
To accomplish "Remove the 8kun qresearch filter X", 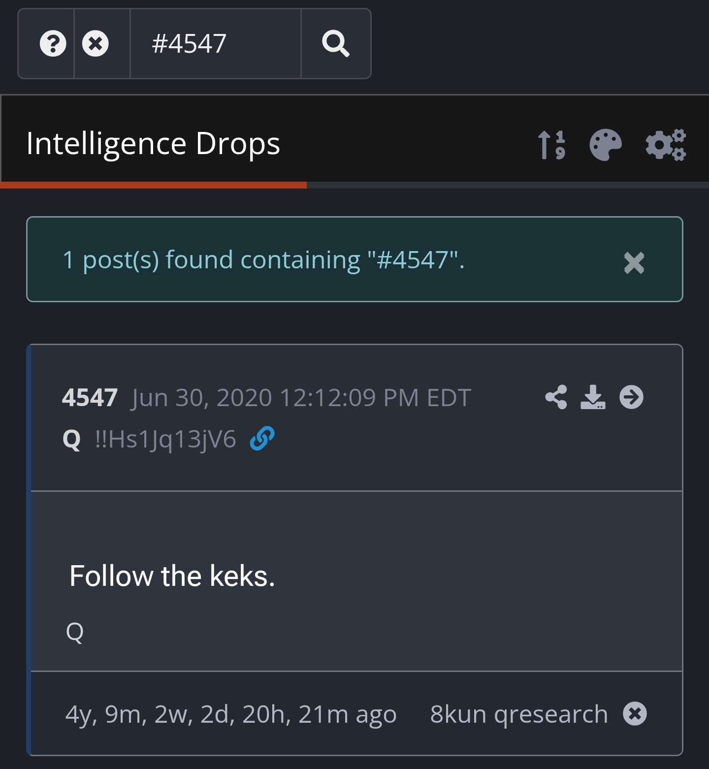I will point(635,713).
